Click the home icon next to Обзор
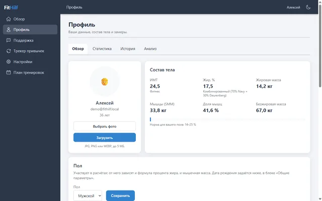Viewport: 322px width, 201px height. click(x=9, y=19)
